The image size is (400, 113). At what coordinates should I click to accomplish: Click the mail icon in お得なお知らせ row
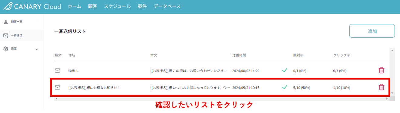pos(58,88)
